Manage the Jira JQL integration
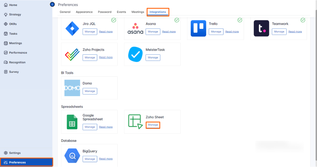The image size is (317, 167). [90, 32]
